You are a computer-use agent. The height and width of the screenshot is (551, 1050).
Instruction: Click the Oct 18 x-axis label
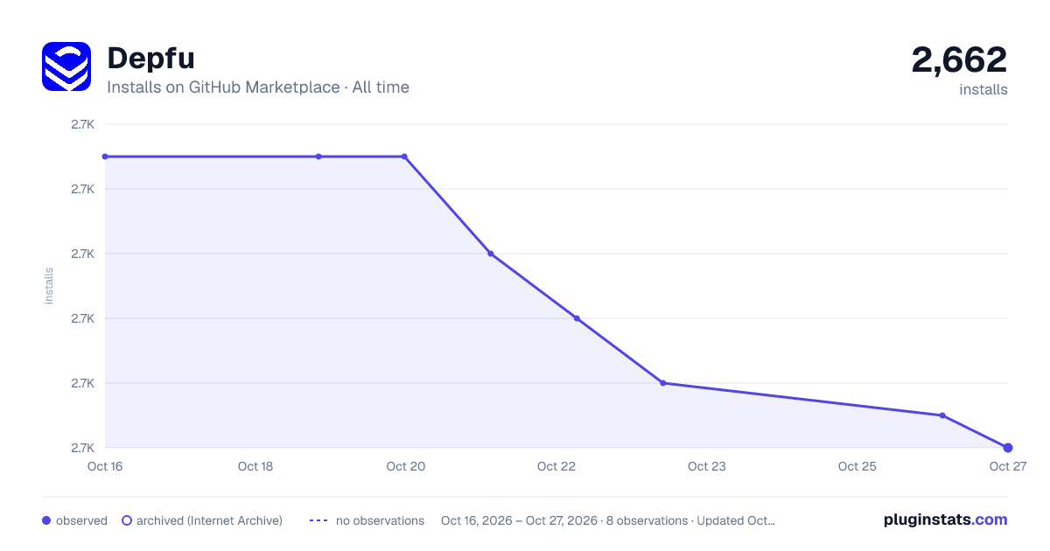255,466
